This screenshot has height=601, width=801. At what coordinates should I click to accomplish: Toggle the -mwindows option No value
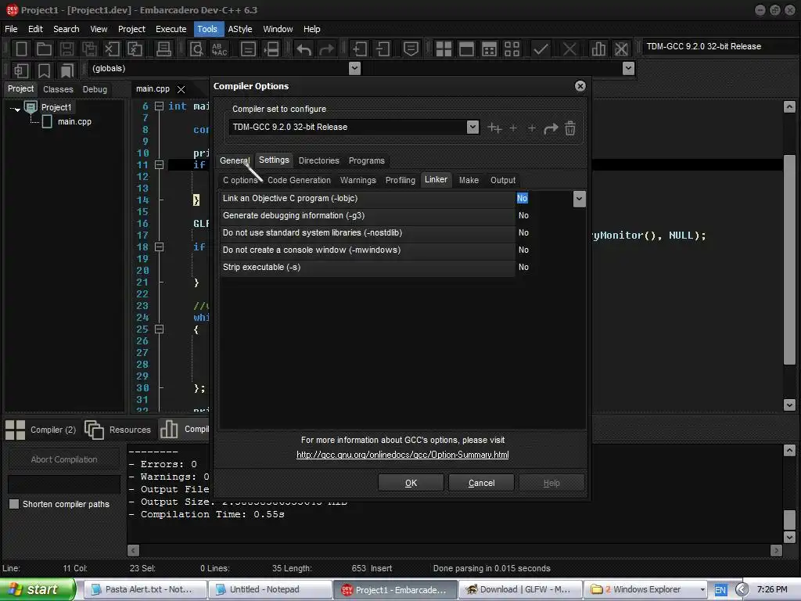523,250
